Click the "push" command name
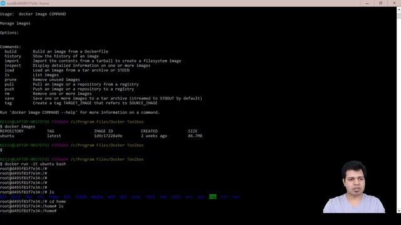Viewport: 401px width, 225px height. [x=9, y=89]
